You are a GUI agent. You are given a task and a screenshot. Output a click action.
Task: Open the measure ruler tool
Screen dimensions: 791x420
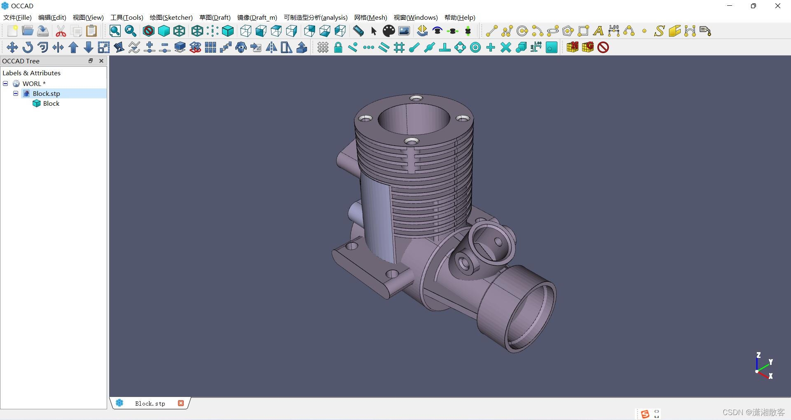358,31
